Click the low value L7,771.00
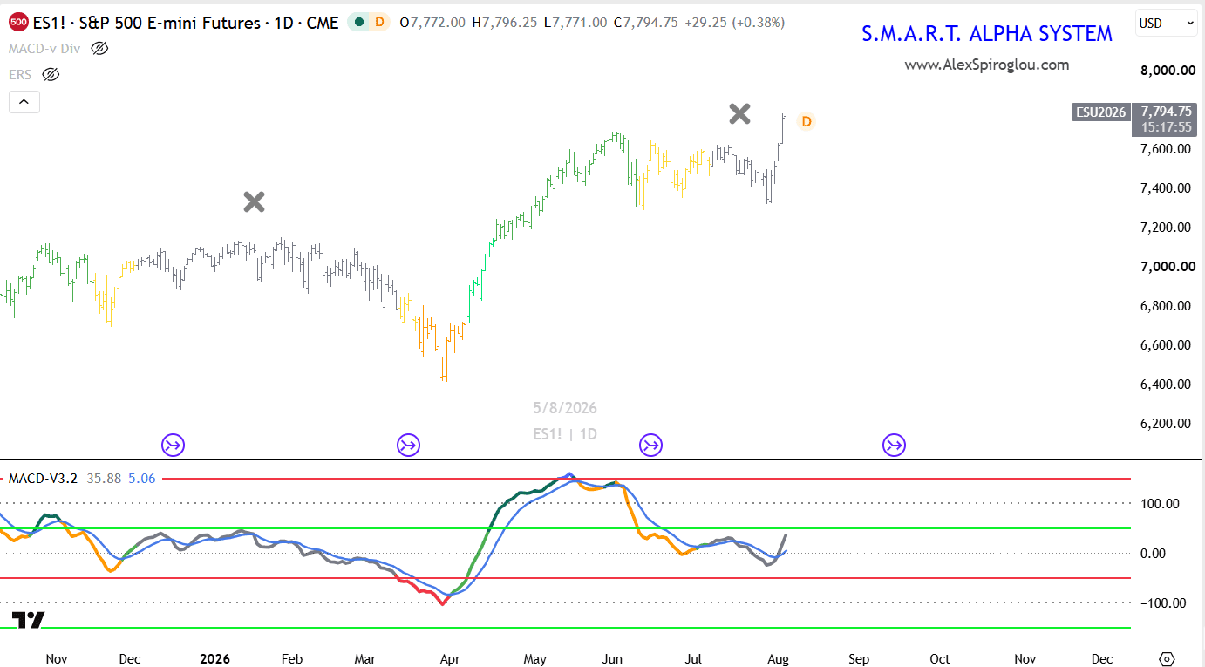Viewport: 1205px width, 667px height. pyautogui.click(x=575, y=23)
